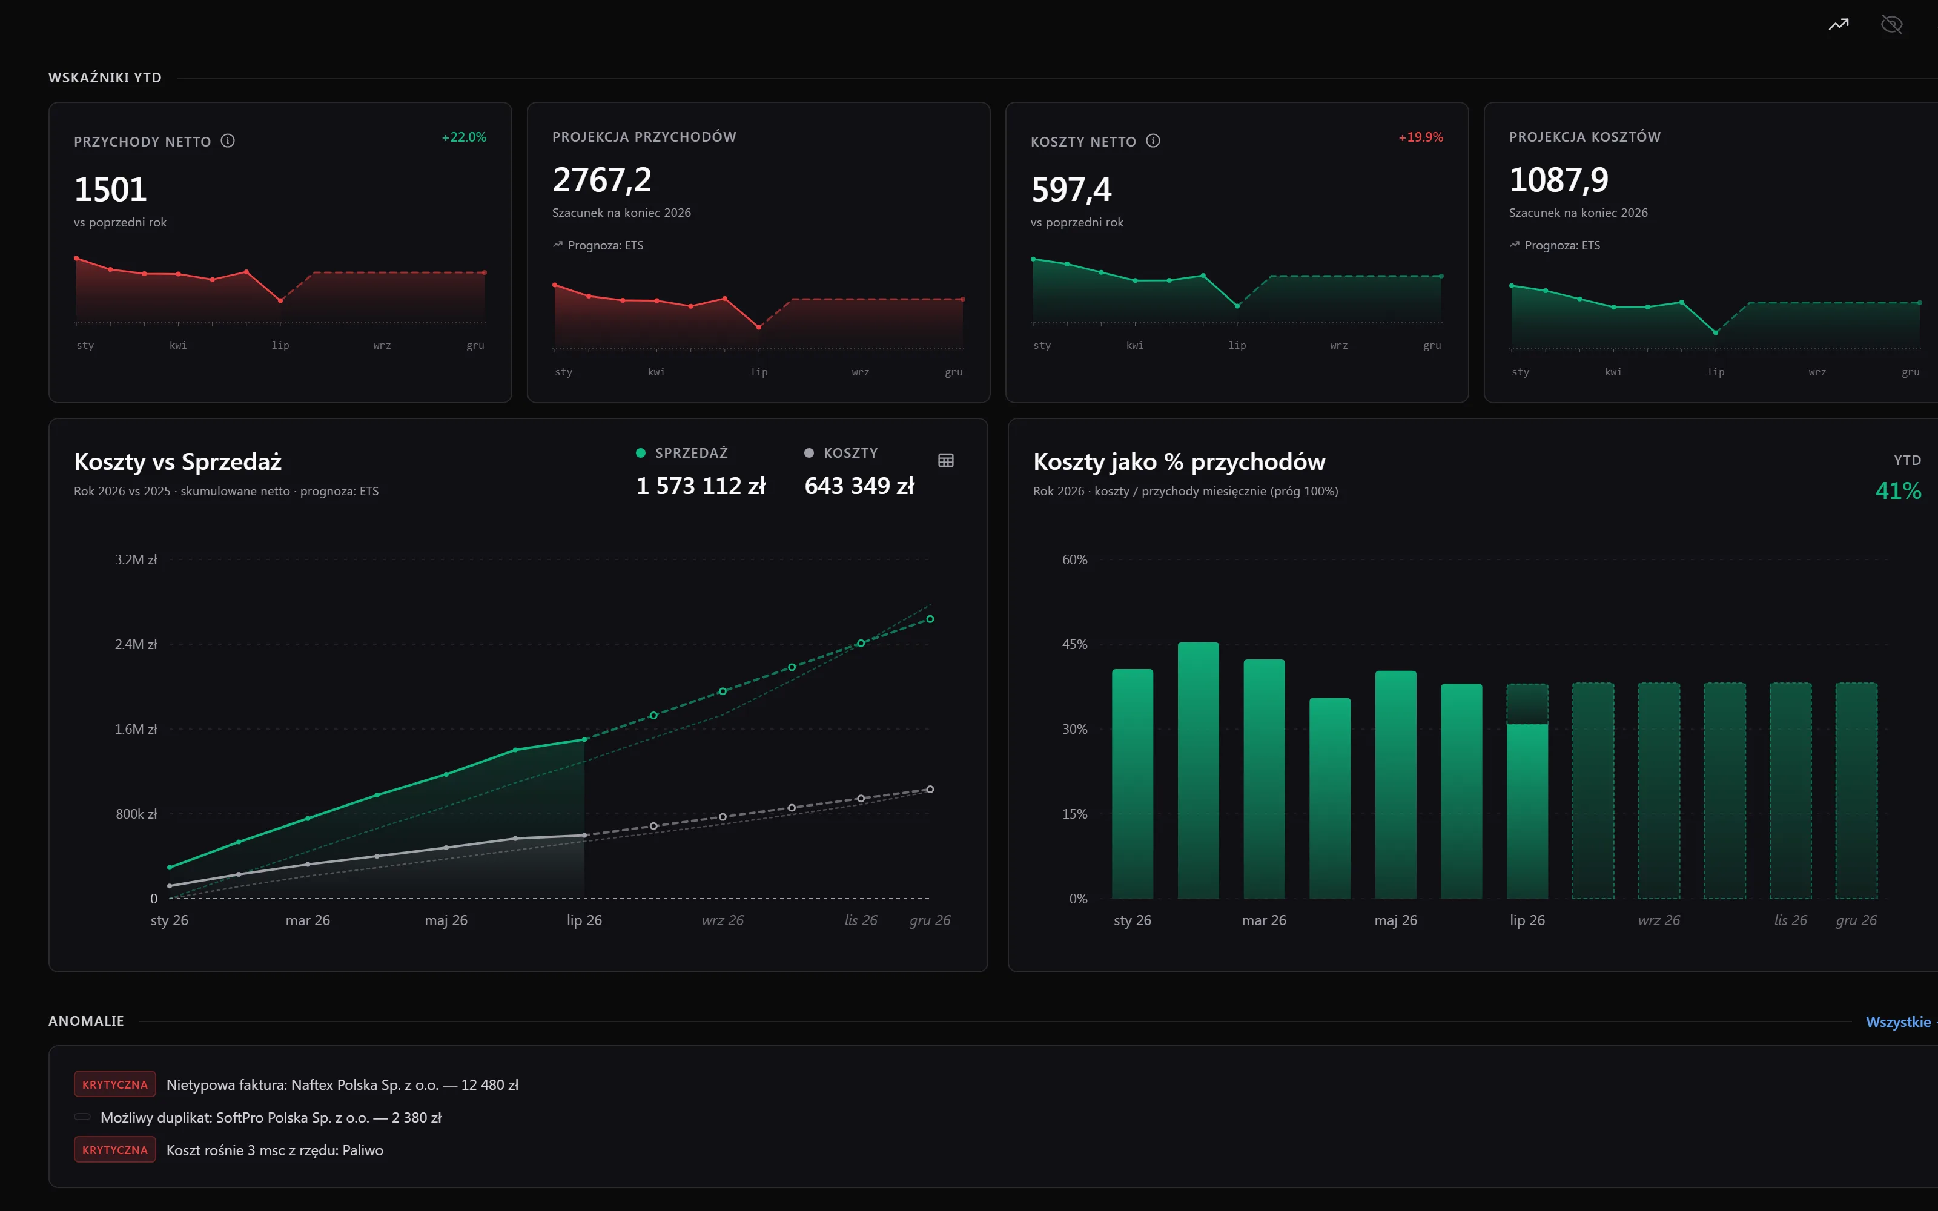Click the 'Koszty jako % przychodów' heading
Viewport: 1938px width, 1211px height.
(1179, 462)
